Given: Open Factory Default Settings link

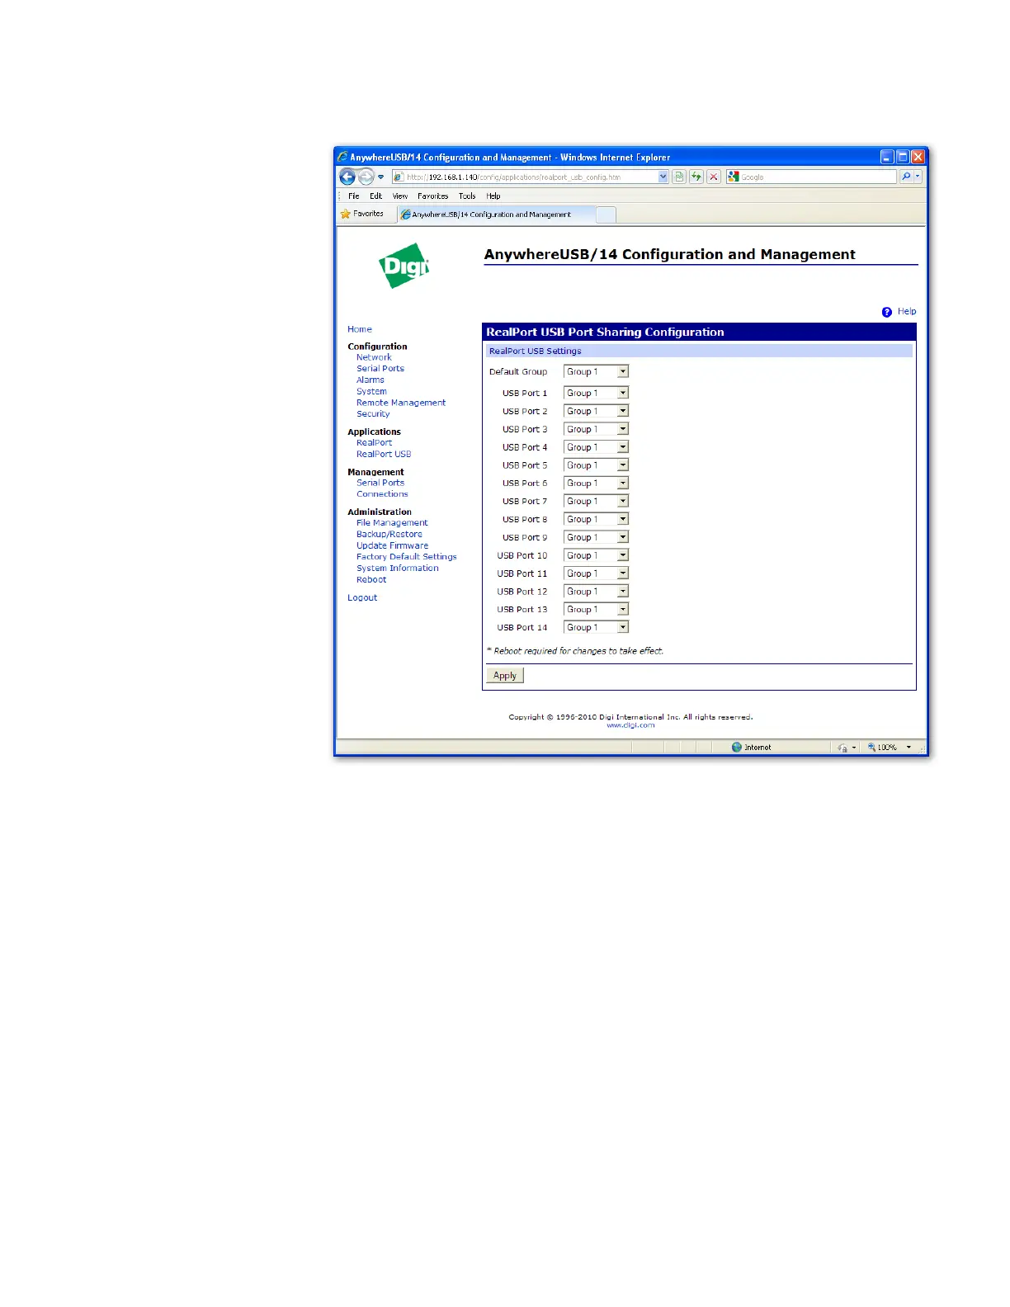Looking at the screenshot, I should [407, 557].
